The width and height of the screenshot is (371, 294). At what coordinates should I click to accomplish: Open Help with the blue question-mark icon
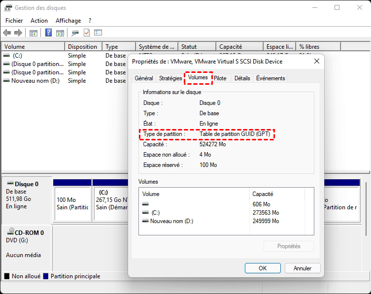48,33
